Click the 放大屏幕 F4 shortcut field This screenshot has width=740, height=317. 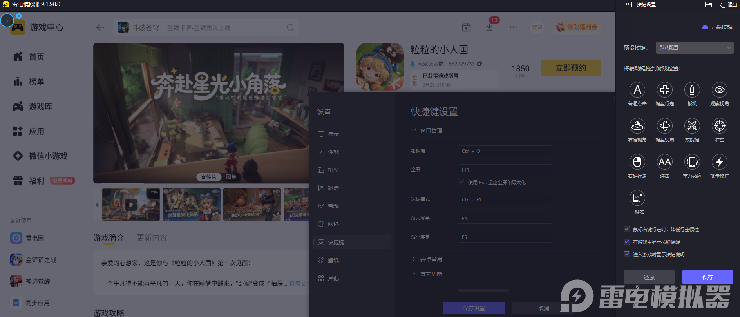(505, 218)
